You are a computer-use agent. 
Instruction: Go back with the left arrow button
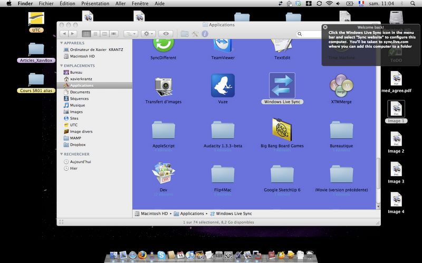coord(64,34)
